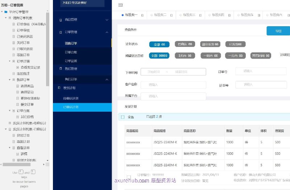Close the 标签页五 tab via its icon
This screenshot has height=190, width=290.
[x=259, y=15]
